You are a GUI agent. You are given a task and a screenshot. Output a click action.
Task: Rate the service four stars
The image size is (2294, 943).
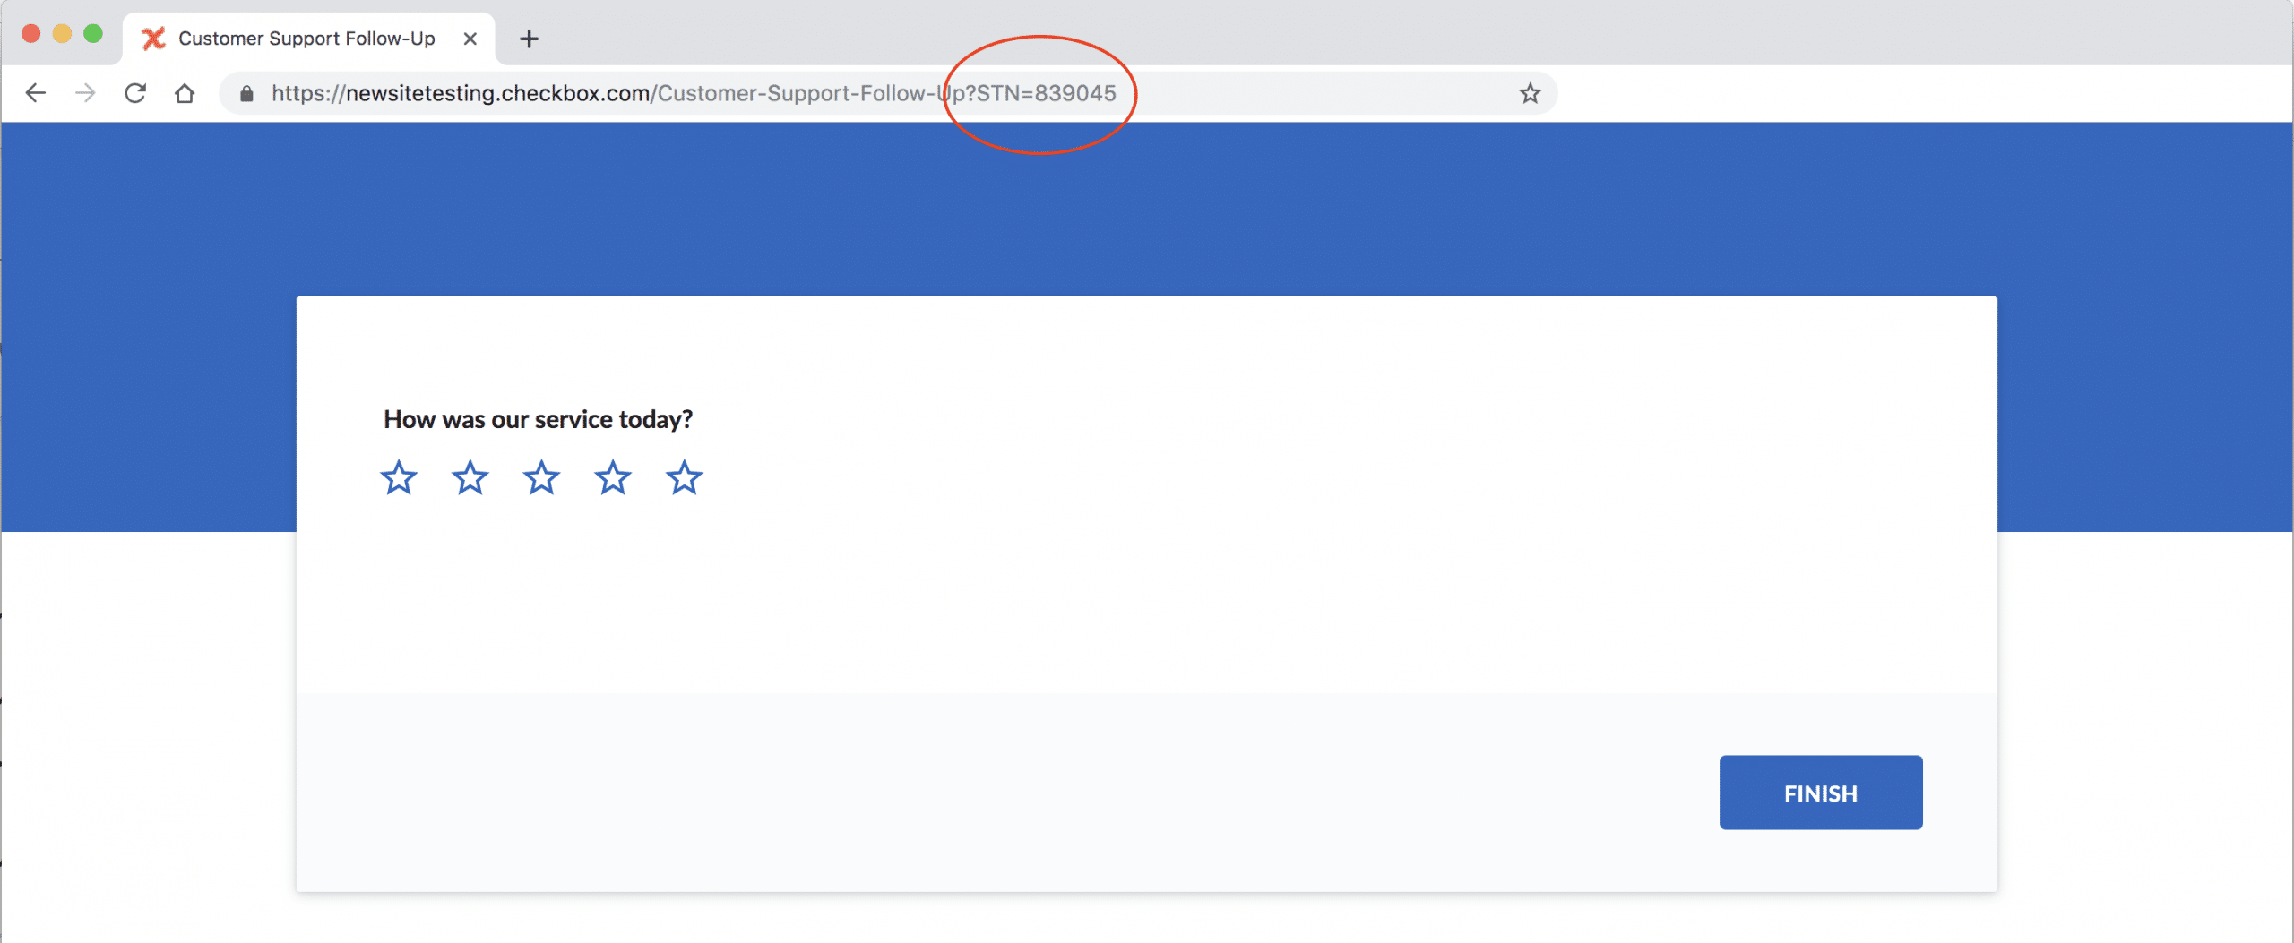tap(613, 477)
